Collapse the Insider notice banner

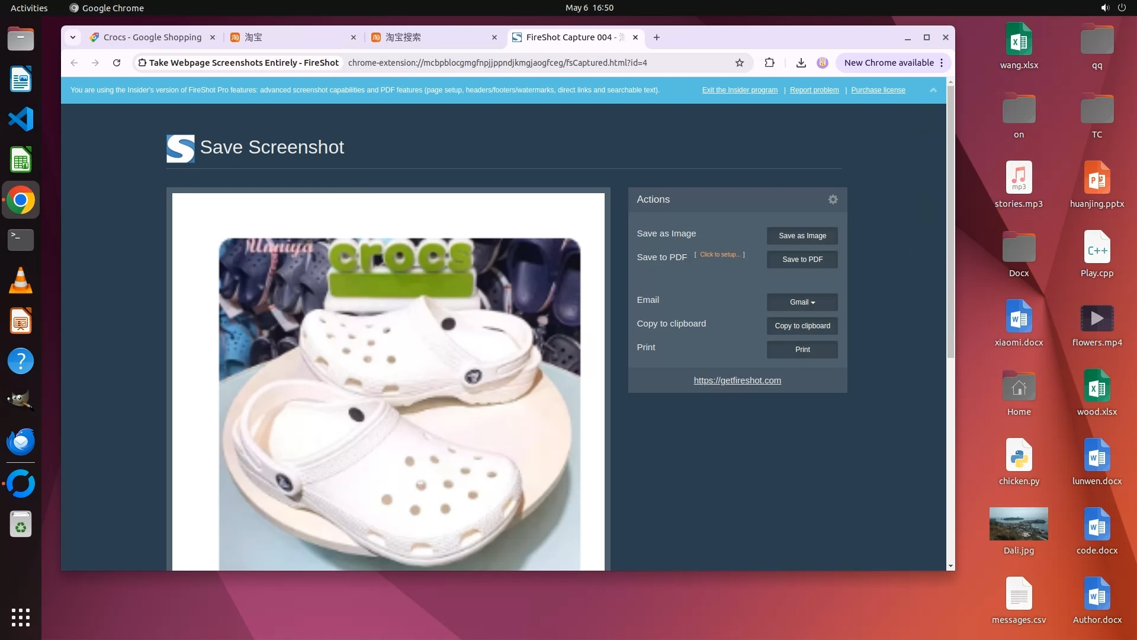933,90
